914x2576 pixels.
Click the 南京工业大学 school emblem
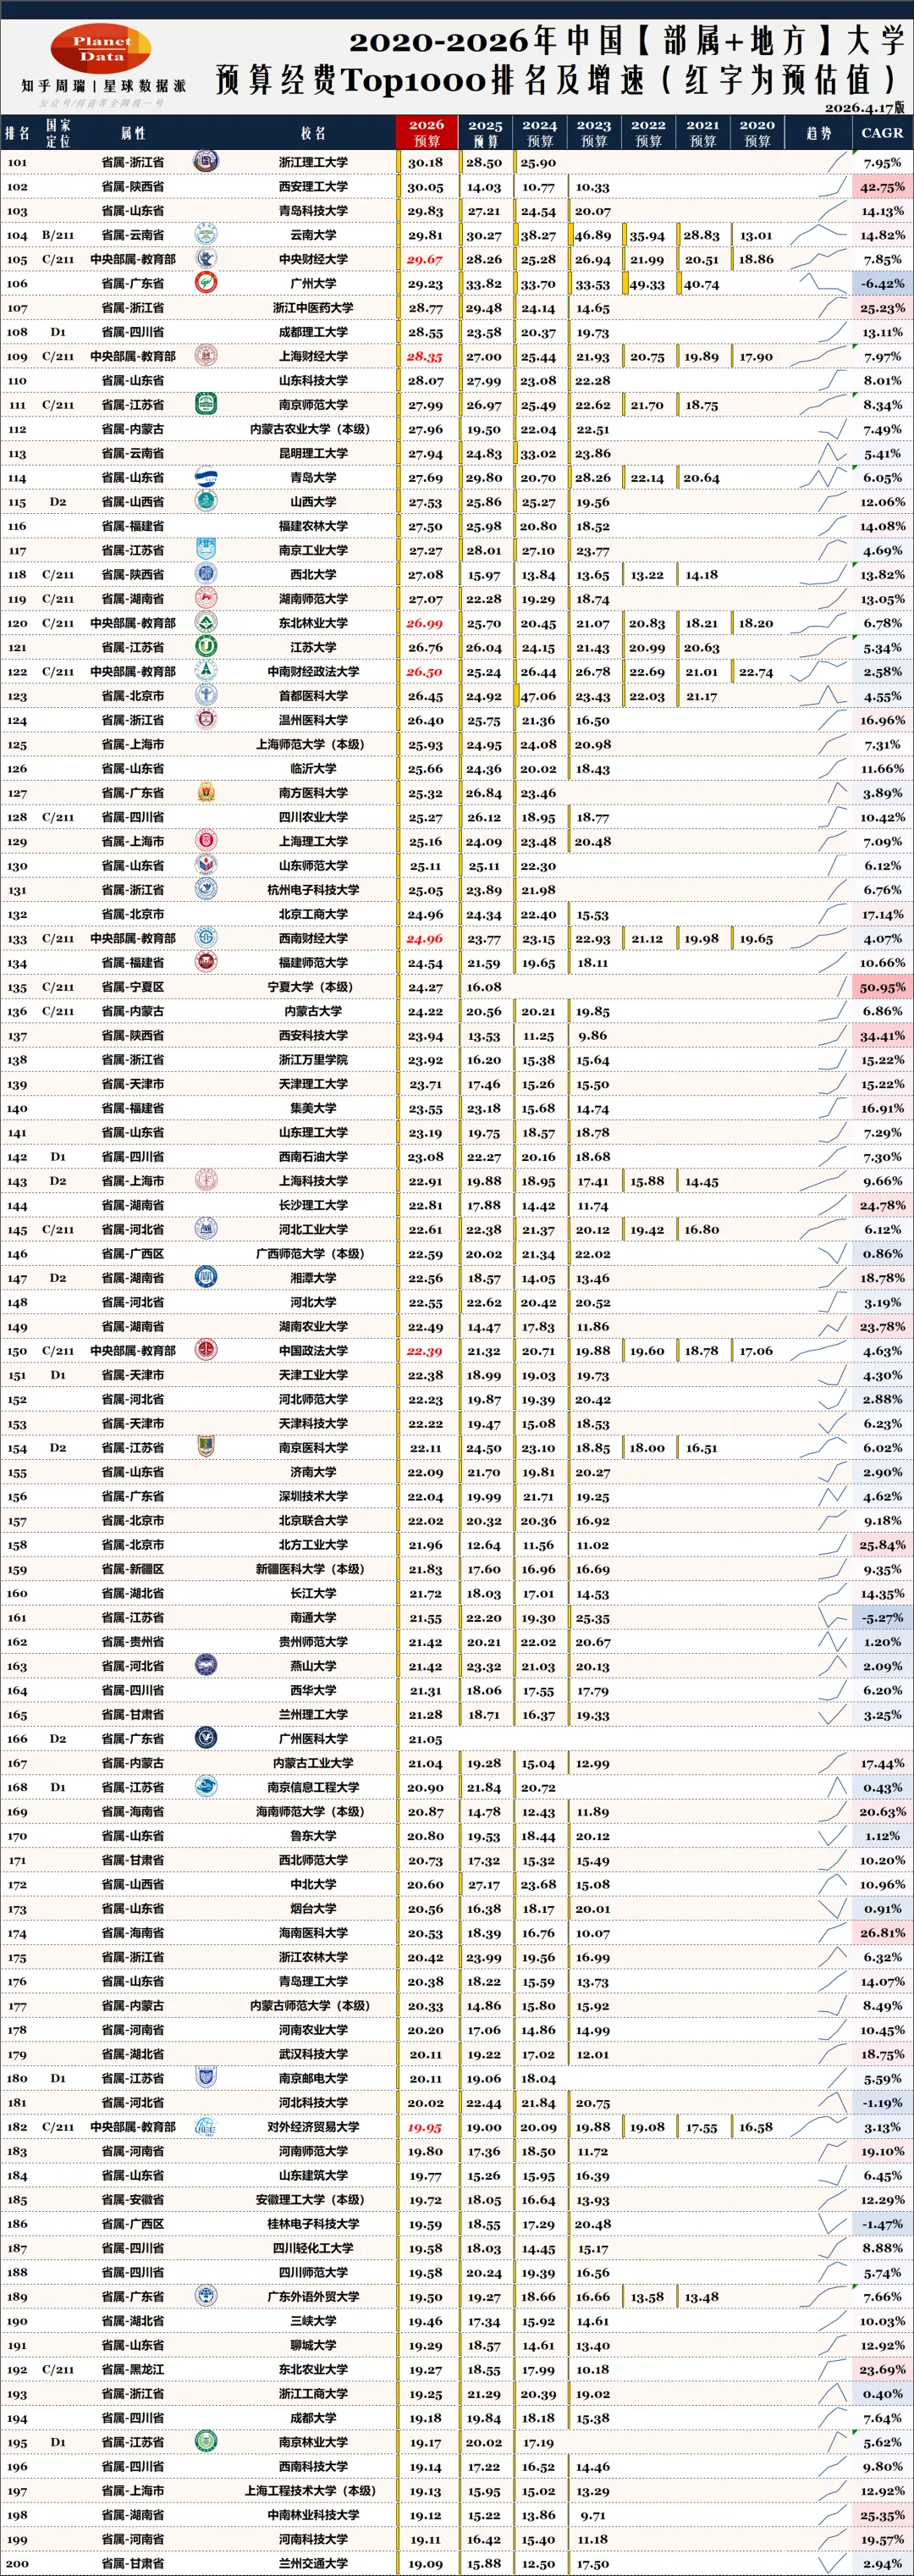pos(206,550)
